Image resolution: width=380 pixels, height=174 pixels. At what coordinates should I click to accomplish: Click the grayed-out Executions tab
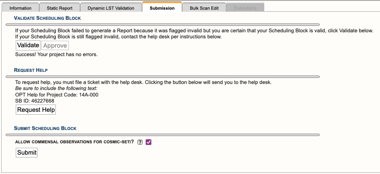245,8
